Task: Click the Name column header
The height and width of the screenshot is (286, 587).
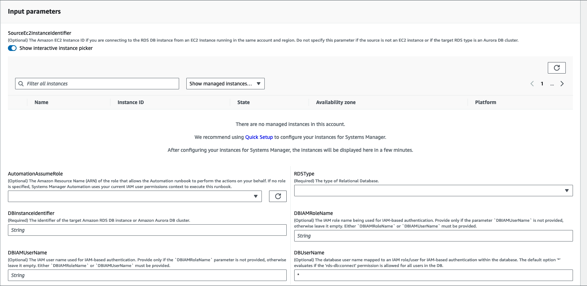Action: [x=41, y=102]
